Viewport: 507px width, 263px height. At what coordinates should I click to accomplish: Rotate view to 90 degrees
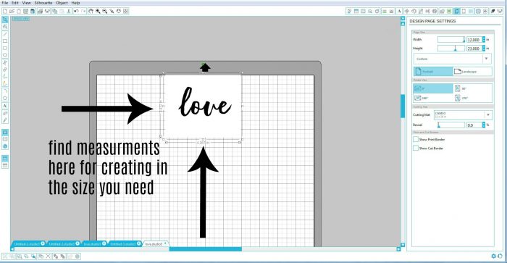point(473,88)
